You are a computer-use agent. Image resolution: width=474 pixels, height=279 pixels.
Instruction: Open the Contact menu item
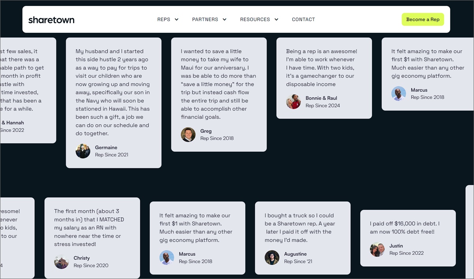[x=303, y=19]
